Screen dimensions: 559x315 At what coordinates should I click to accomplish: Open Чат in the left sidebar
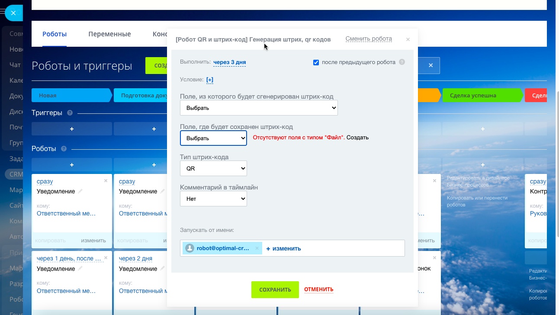point(15,65)
